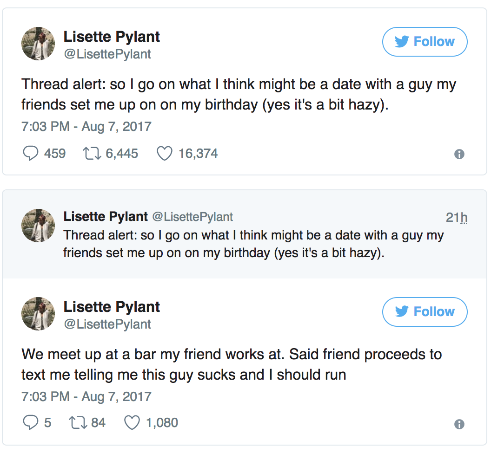This screenshot has width=491, height=453.
Task: Open @LisettePylant handle in the parent tweet header
Action: [x=192, y=217]
